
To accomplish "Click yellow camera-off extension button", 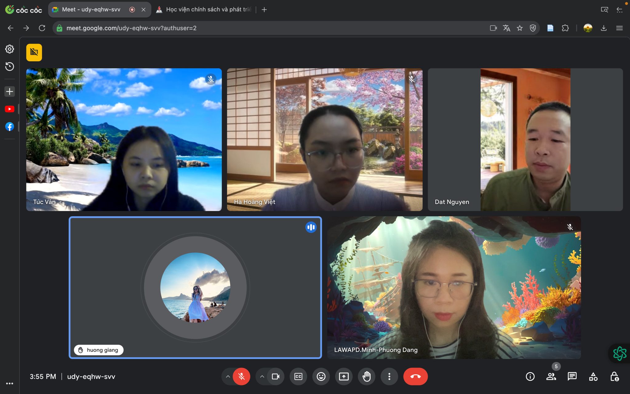I will (34, 52).
